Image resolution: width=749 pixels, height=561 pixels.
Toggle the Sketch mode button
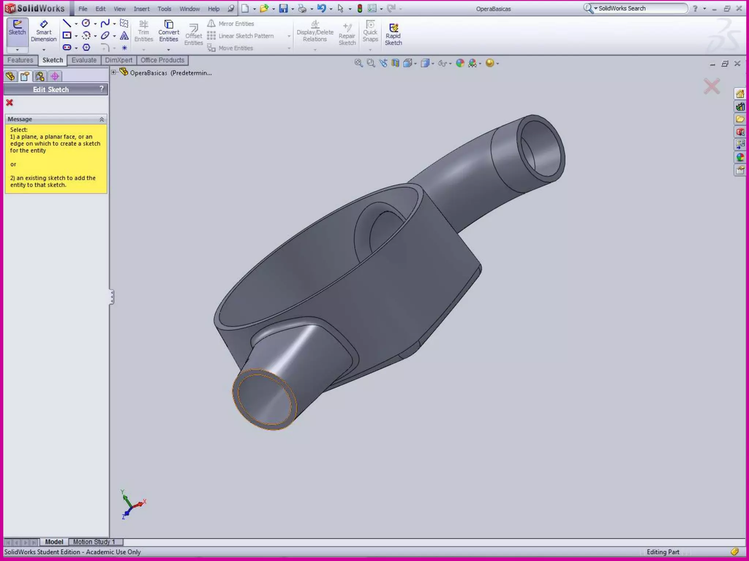point(17,28)
